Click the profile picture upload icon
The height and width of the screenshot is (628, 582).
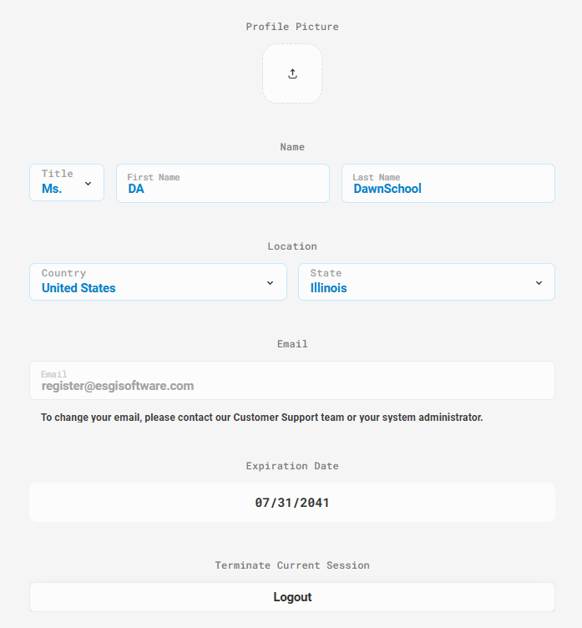(292, 73)
